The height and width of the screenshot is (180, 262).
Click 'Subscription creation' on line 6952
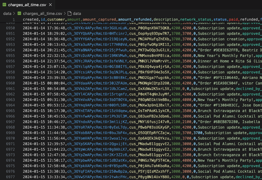click(221, 39)
